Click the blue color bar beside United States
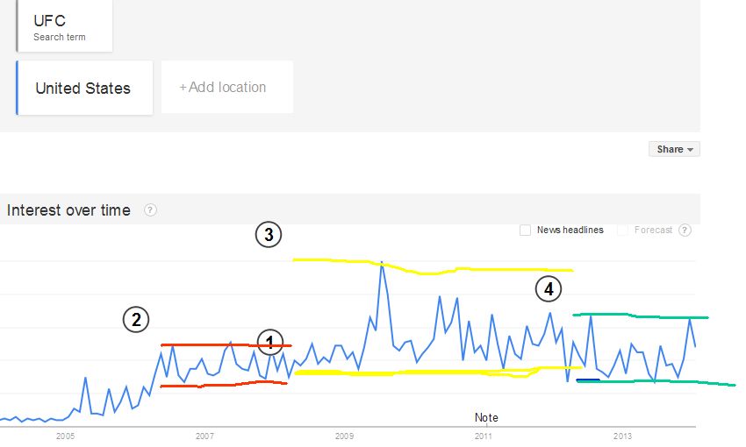The image size is (746, 447). 17,88
